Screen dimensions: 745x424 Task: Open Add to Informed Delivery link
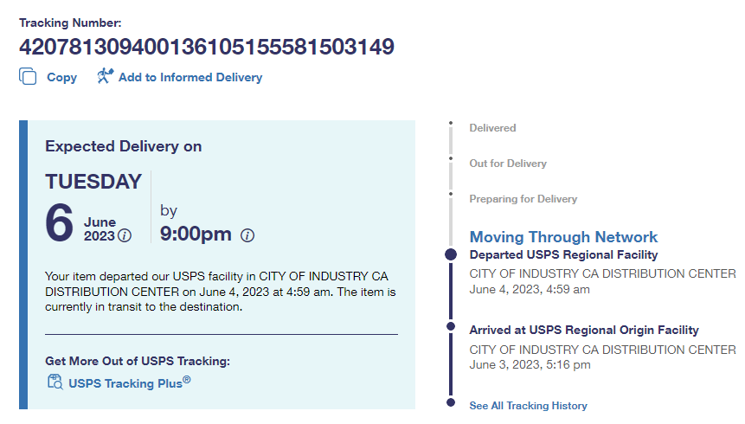coord(189,77)
